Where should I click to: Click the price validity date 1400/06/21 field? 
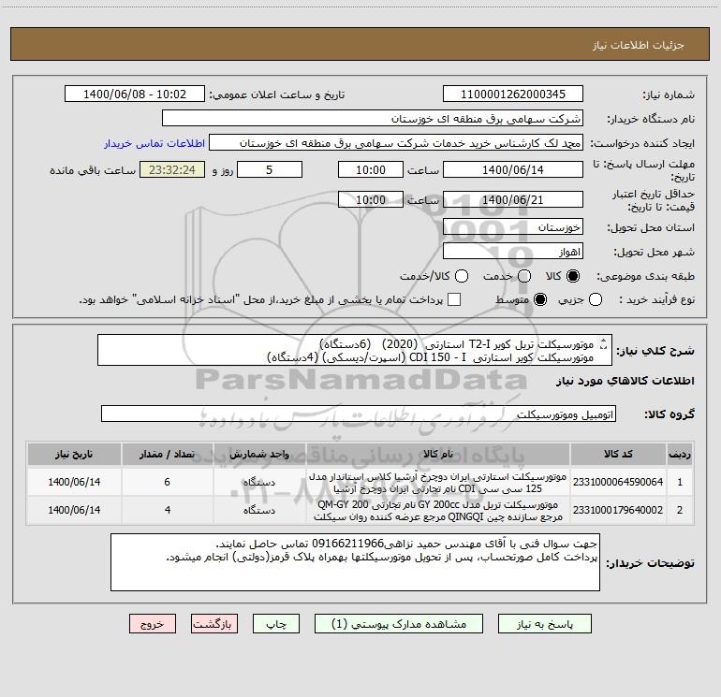513,200
